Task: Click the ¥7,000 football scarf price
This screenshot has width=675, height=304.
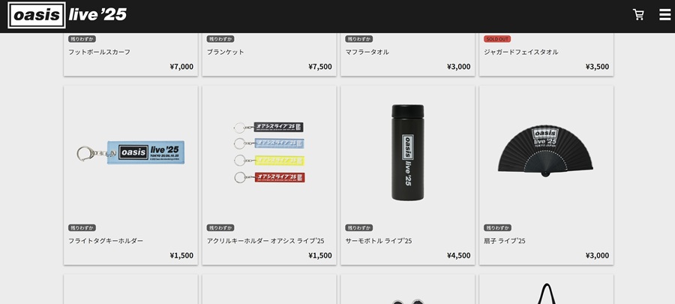Action: (x=181, y=67)
